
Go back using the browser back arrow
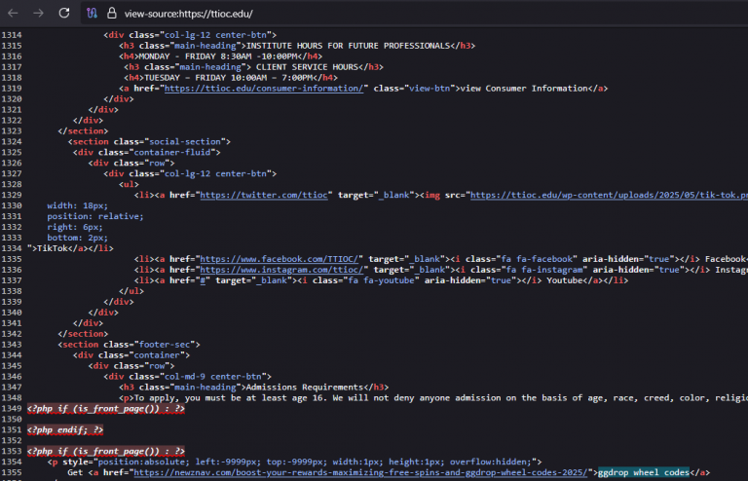(13, 14)
